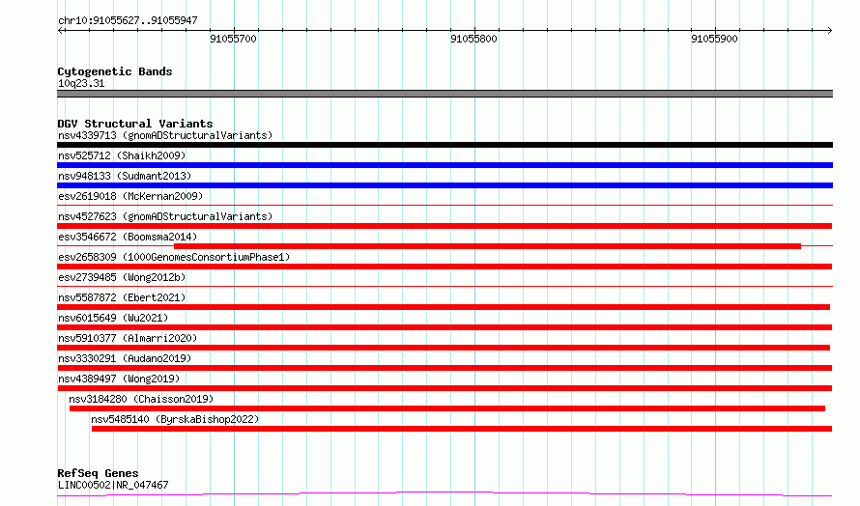Open the nsv4527623 gnomAD variant label
The height and width of the screenshot is (506, 860).
tap(165, 216)
